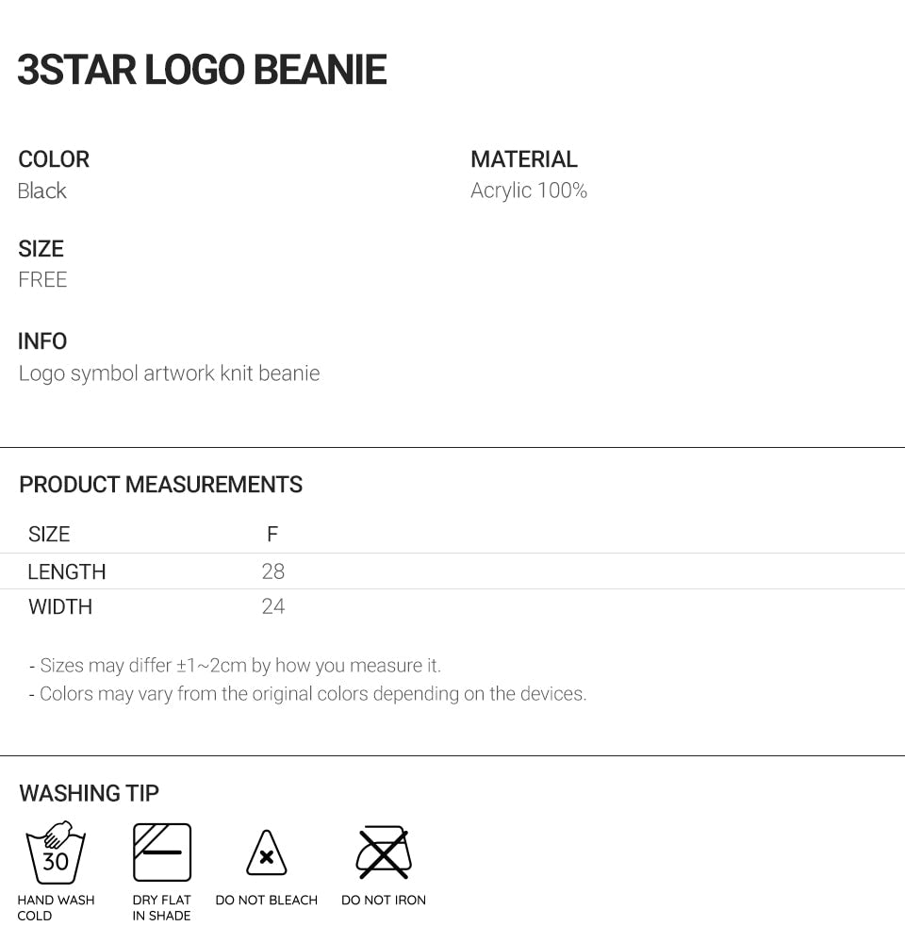Click the Black color value

(x=42, y=190)
